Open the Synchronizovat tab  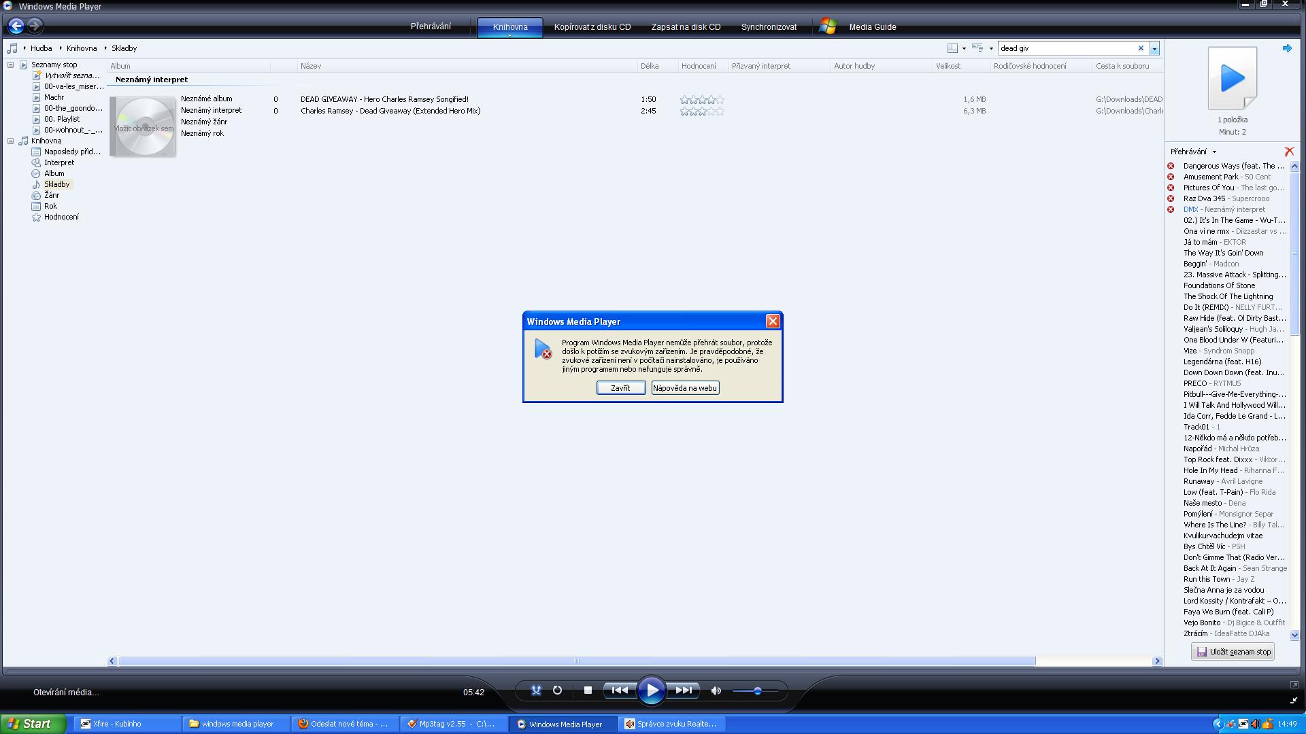(769, 27)
